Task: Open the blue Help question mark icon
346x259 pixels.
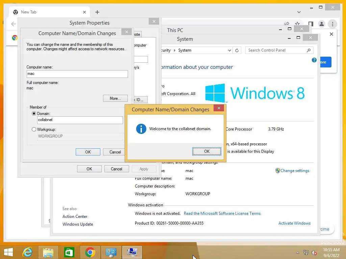Action: tap(314, 60)
